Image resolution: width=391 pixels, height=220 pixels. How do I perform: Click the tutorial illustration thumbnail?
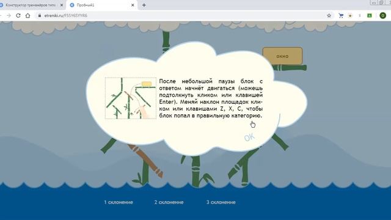131,98
